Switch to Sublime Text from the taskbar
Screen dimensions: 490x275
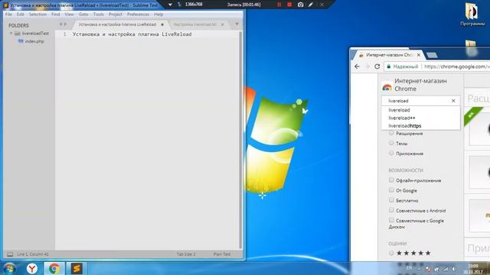(x=77, y=268)
